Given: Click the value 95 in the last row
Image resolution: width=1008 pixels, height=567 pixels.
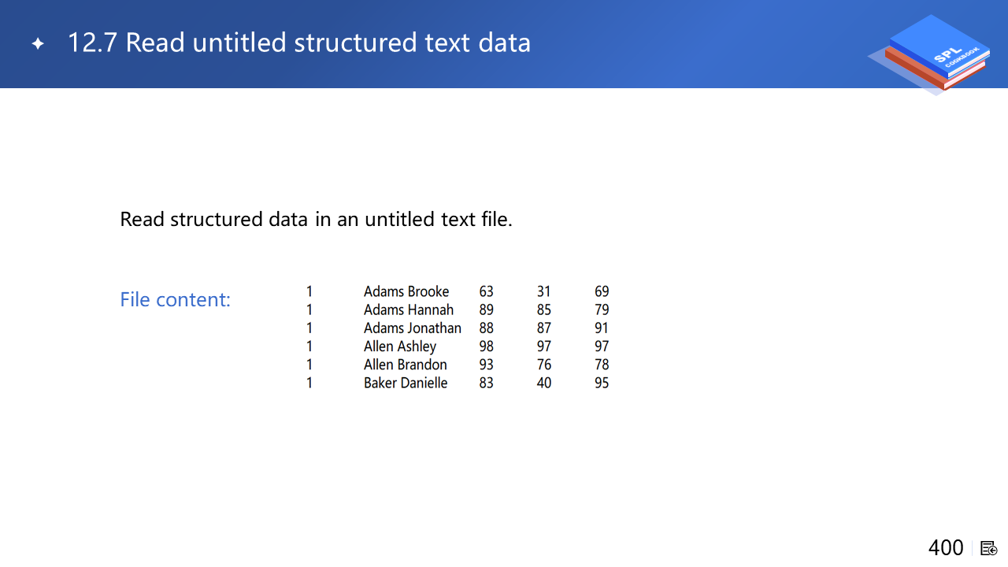Looking at the screenshot, I should pyautogui.click(x=602, y=383).
